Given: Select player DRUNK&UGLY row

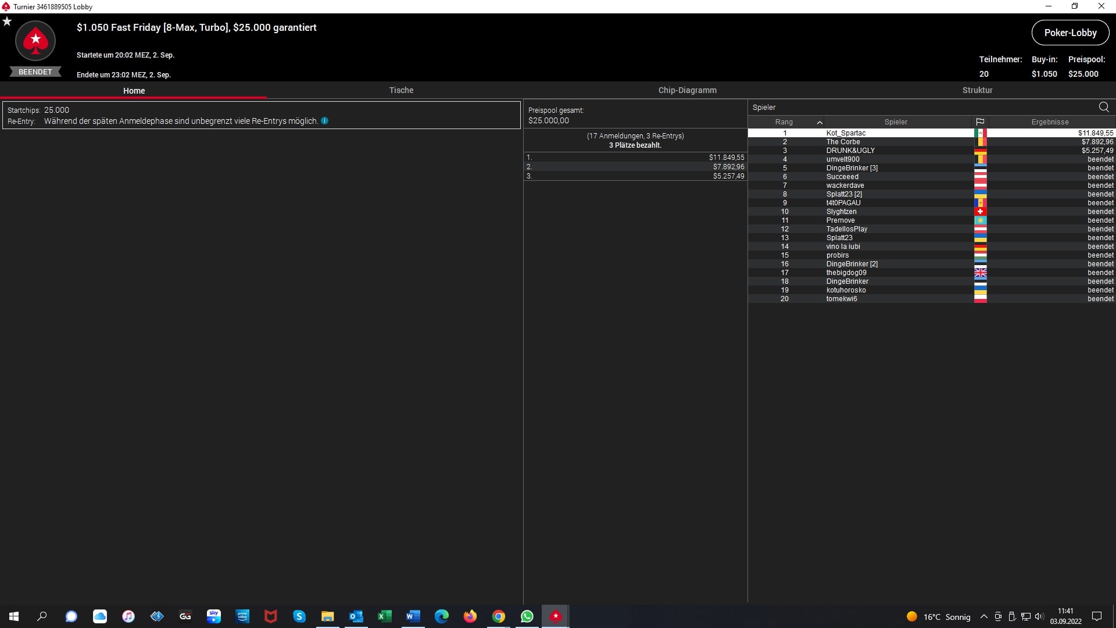Looking at the screenshot, I should (850, 151).
